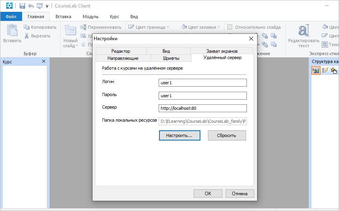Image resolution: width=339 pixels, height=211 pixels.
Task: Open the quick access toolbar customize dropdown
Action: pos(47,6)
